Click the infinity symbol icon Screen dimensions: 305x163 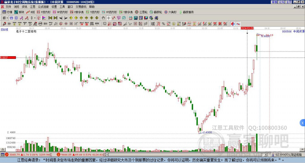pyautogui.click(x=238, y=23)
